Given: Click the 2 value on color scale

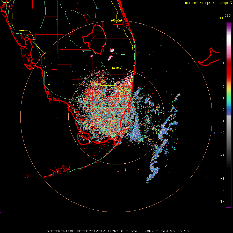Looking at the screenshot, I should tap(223, 87).
